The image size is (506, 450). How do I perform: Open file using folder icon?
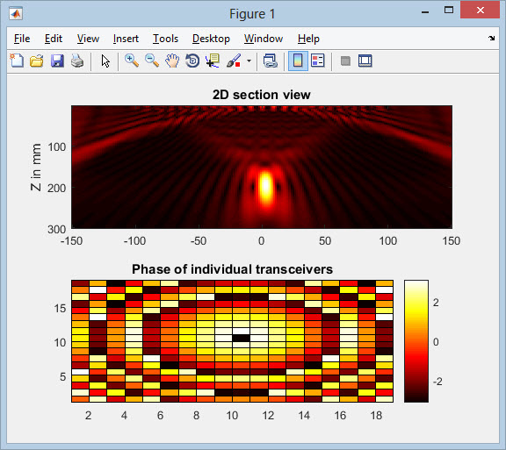pos(37,61)
